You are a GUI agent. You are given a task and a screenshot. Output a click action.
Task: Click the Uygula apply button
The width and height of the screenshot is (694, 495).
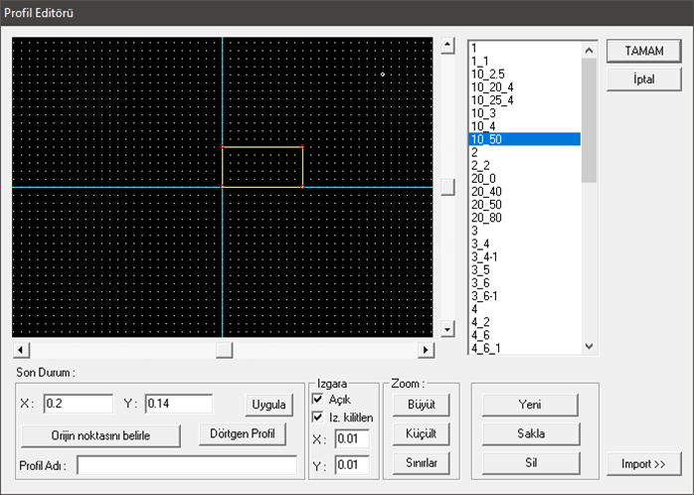[268, 405]
